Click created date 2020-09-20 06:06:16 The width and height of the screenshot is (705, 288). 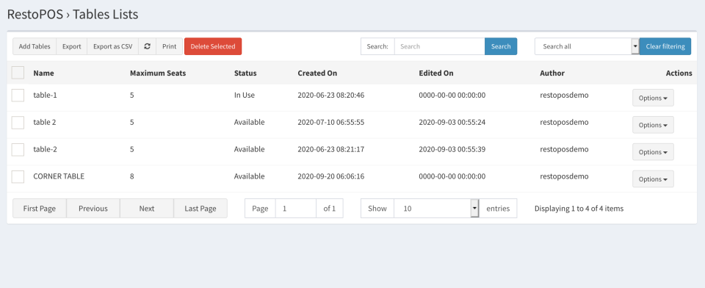331,176
